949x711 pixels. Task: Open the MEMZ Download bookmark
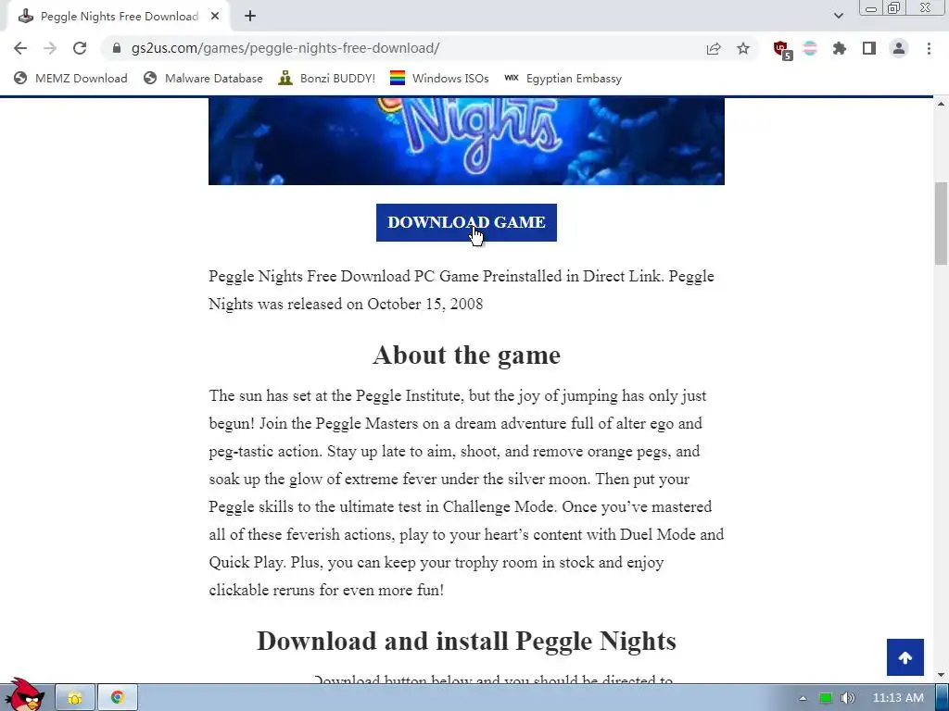point(70,78)
